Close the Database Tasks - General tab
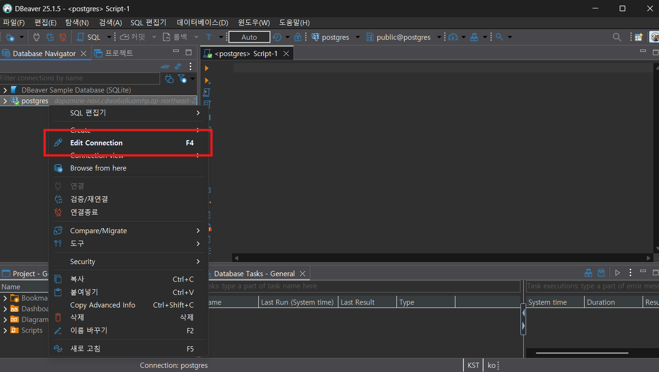The image size is (659, 372). point(302,274)
